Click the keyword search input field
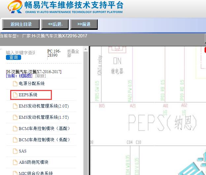The image size is (206, 175). [20, 53]
